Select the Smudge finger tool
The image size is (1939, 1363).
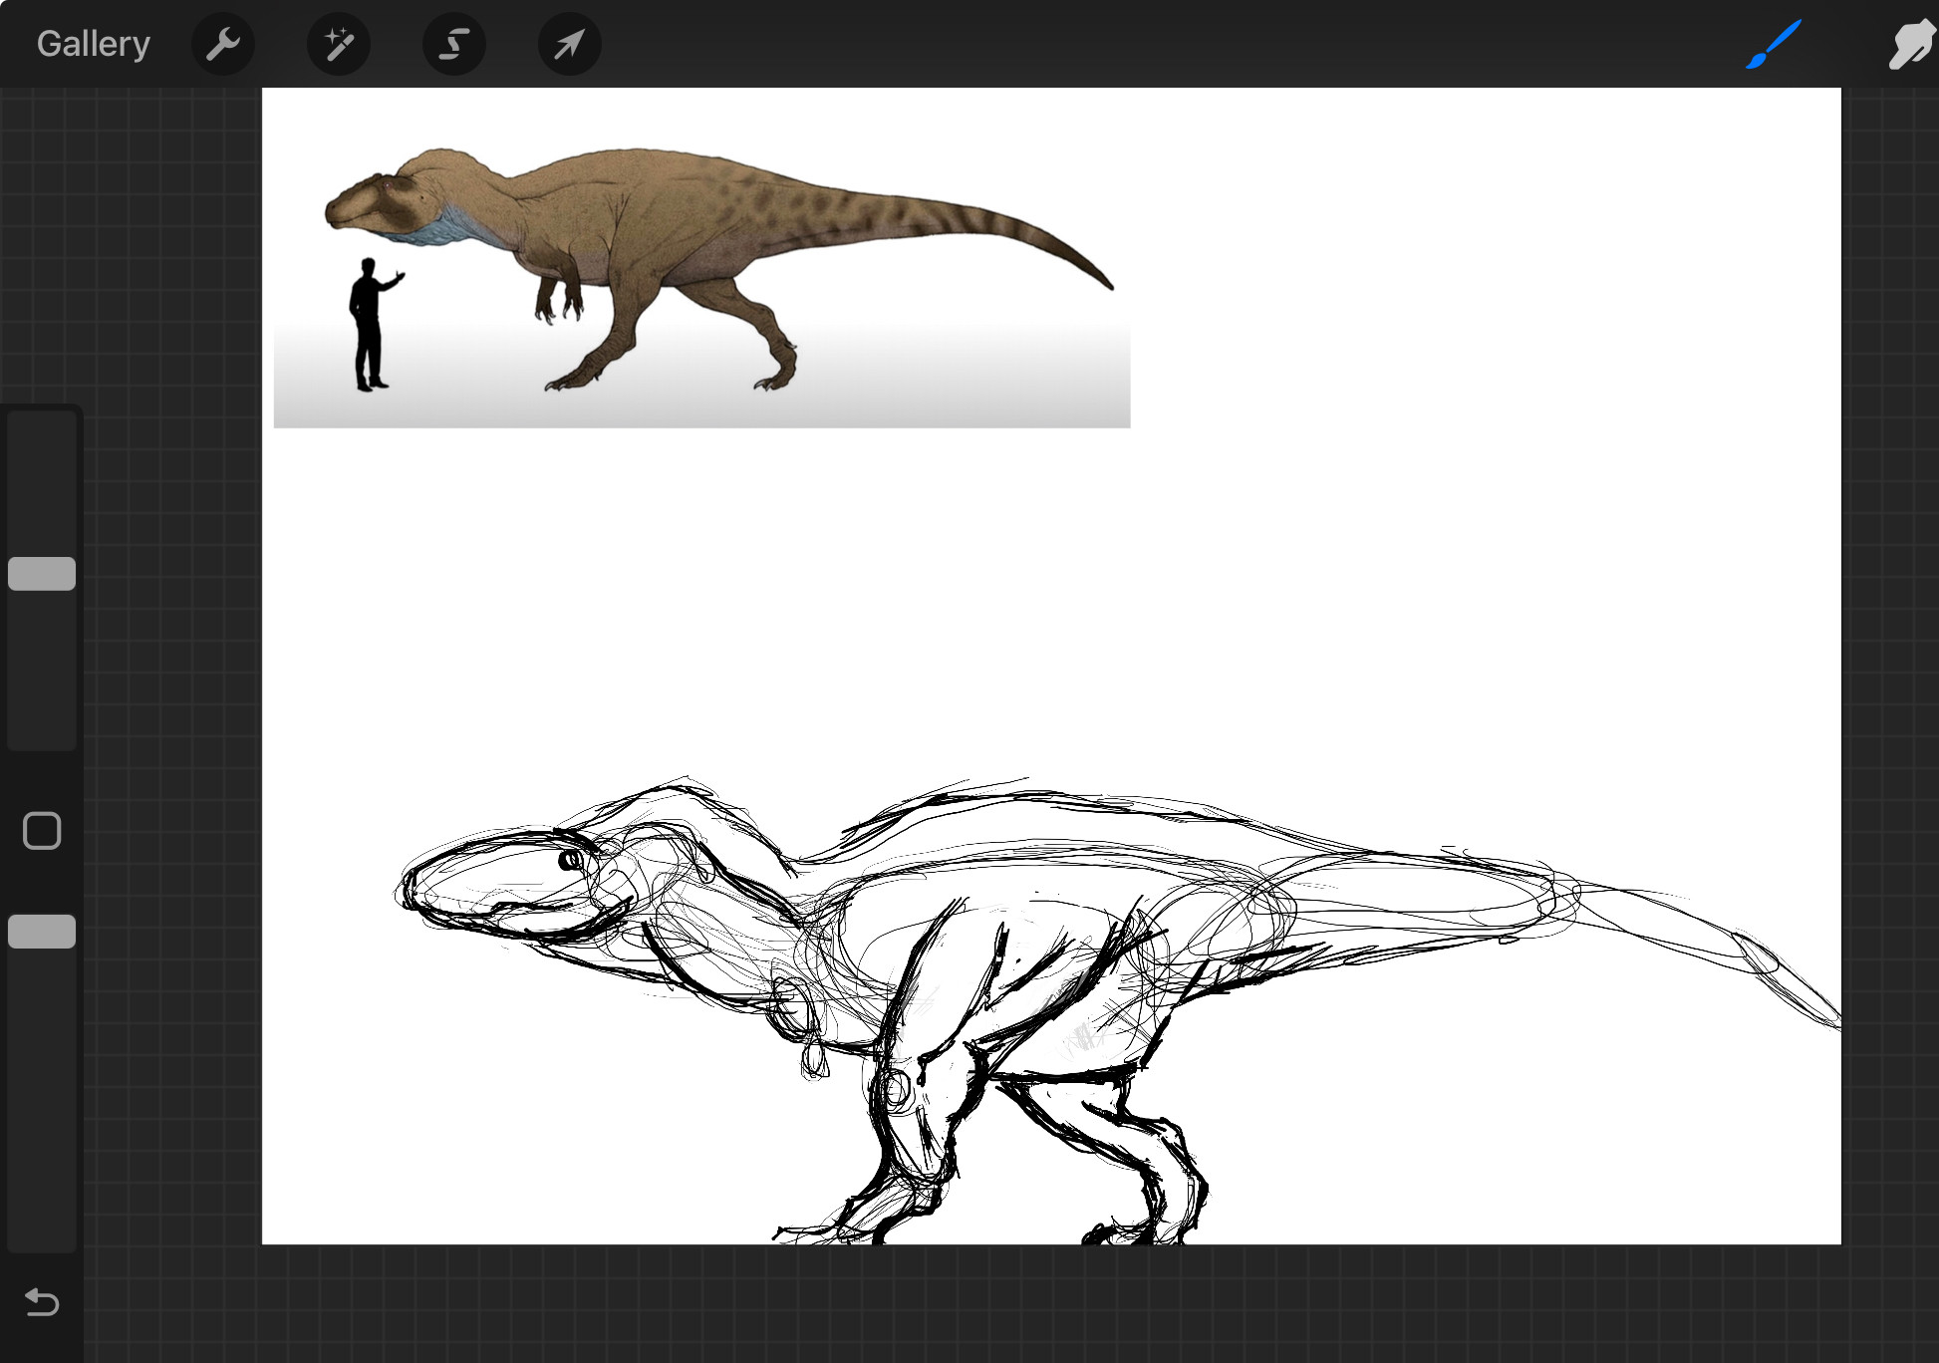tap(1912, 44)
